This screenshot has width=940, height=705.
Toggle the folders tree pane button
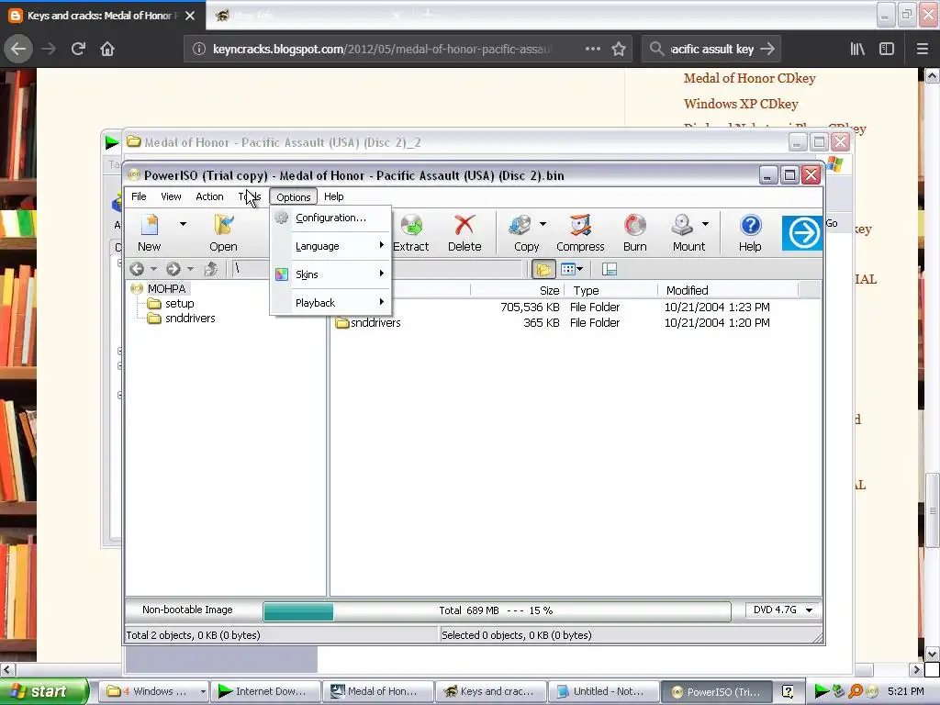543,270
